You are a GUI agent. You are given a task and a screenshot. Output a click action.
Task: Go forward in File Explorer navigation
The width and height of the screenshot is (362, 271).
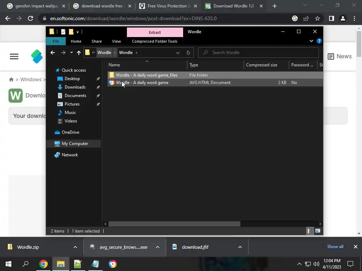point(63,53)
